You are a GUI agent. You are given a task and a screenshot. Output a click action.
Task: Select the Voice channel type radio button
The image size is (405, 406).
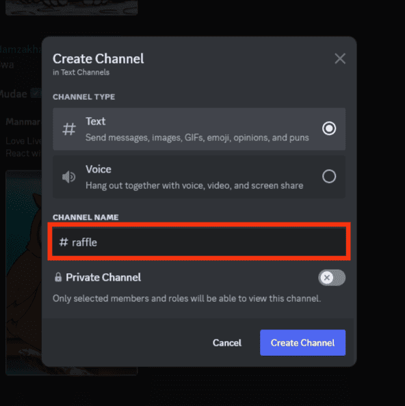329,177
